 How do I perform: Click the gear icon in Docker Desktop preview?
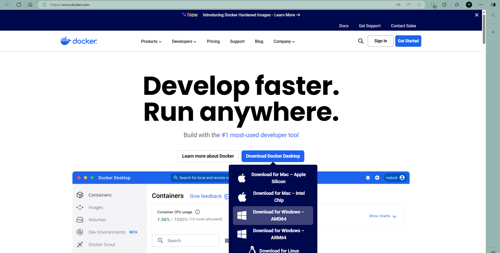point(377,178)
